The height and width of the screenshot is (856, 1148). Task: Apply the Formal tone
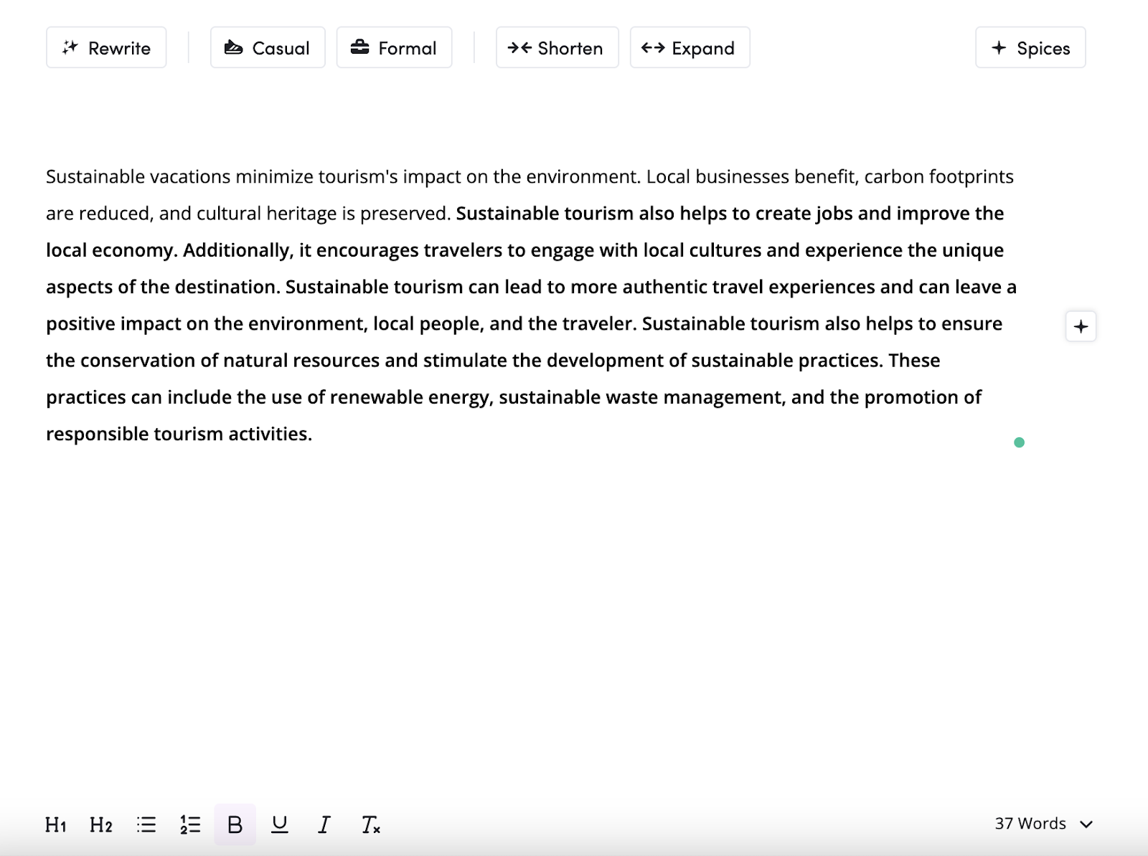click(x=394, y=48)
